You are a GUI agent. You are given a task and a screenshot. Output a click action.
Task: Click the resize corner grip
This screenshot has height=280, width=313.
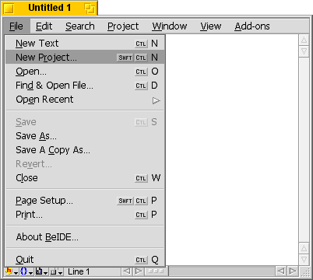click(x=305, y=271)
